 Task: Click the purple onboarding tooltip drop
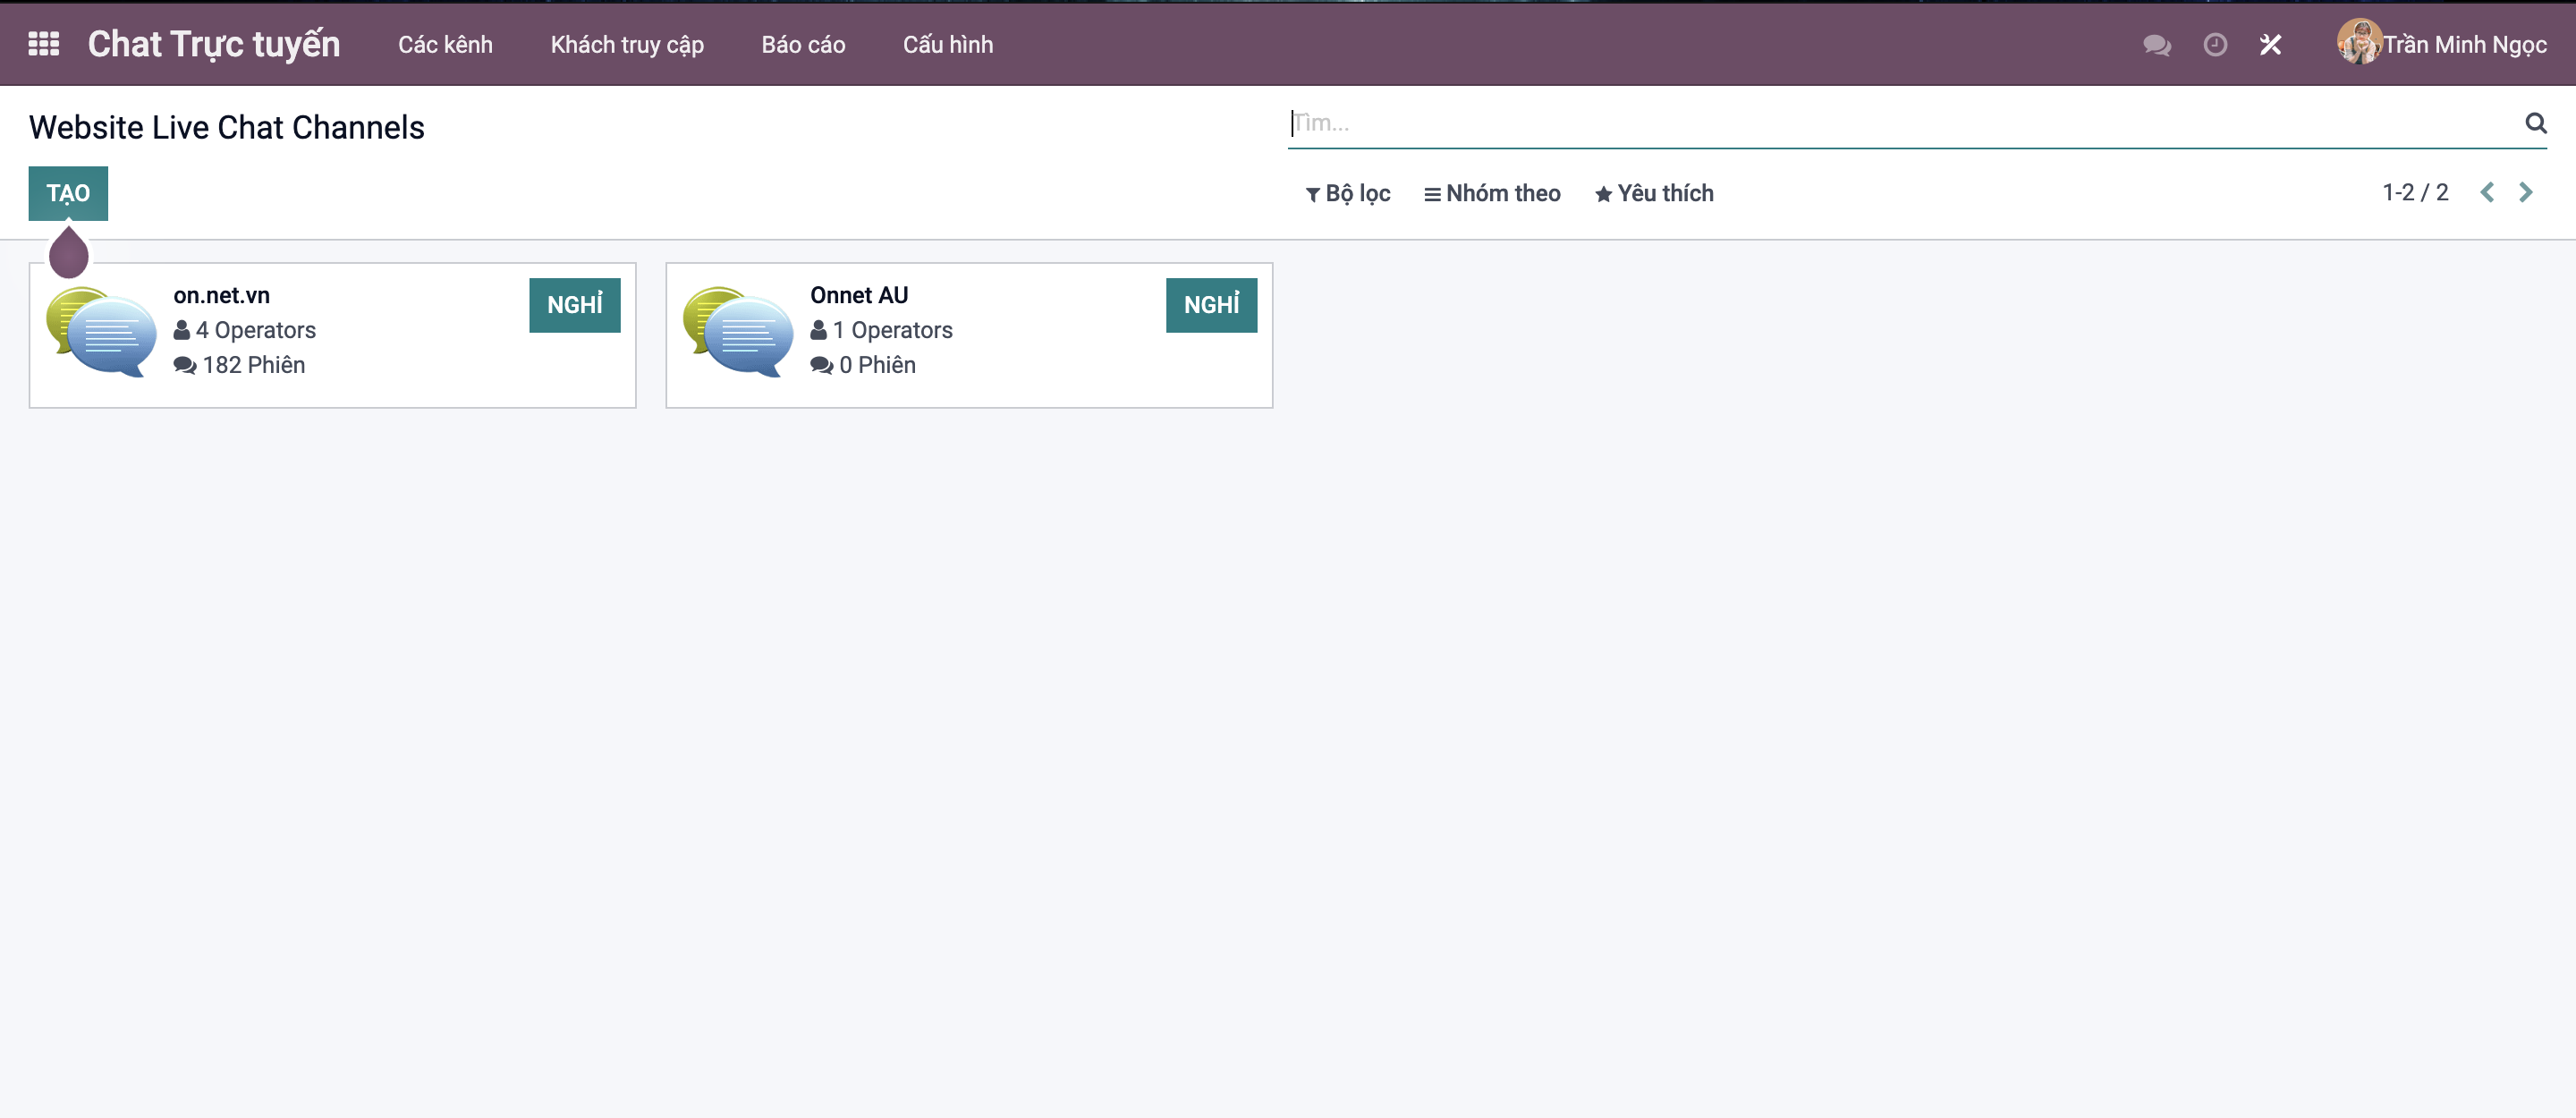point(69,253)
